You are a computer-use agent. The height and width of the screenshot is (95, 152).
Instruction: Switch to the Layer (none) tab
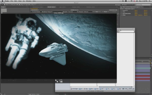62,7
